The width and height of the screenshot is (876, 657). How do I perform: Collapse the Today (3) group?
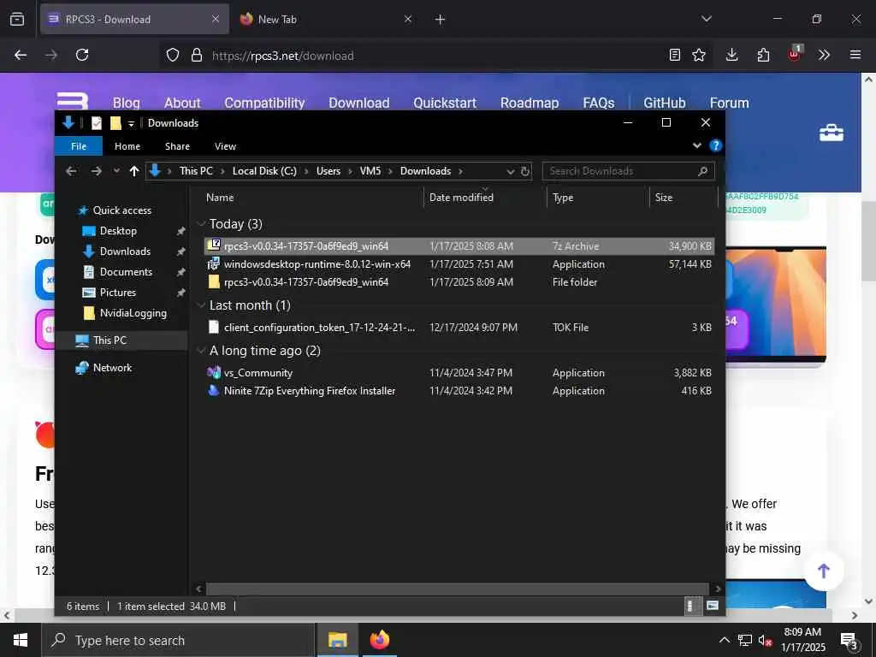click(x=201, y=223)
